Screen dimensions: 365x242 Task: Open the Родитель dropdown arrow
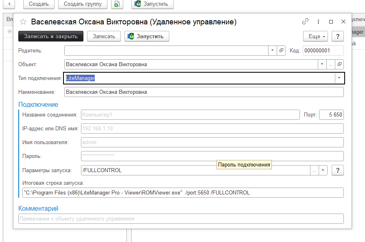[273, 50]
